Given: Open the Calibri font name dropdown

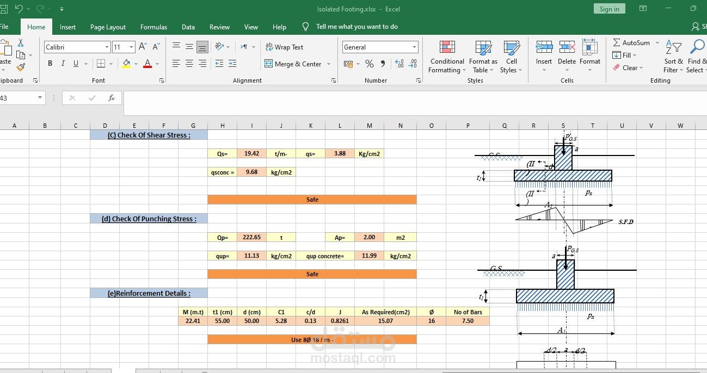Looking at the screenshot, I should coord(107,47).
